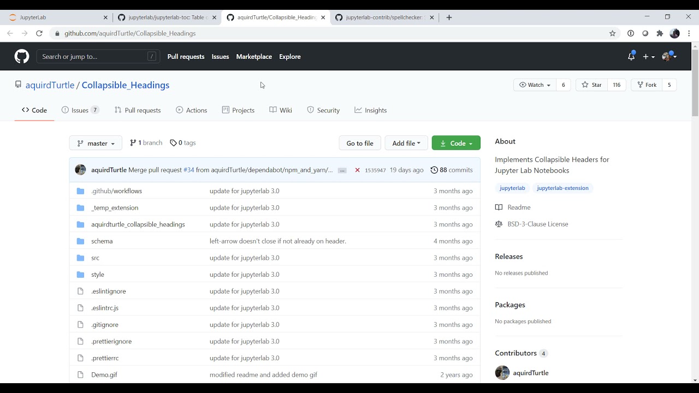This screenshot has width=699, height=393.
Task: View the 88 commits history
Action: (452, 170)
